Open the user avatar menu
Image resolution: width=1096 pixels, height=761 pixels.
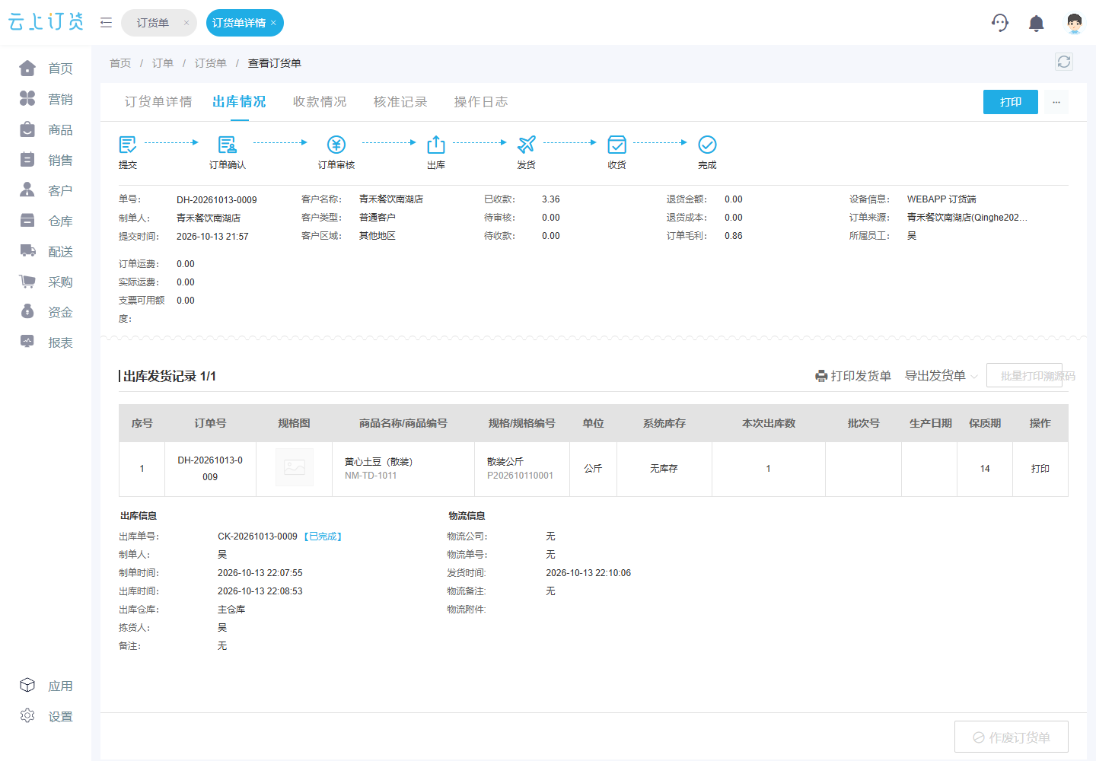(1074, 24)
